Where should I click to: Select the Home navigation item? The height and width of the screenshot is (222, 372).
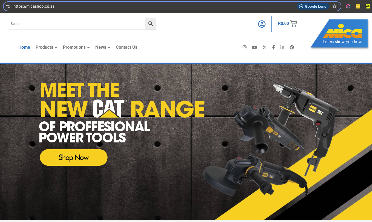[x=24, y=47]
